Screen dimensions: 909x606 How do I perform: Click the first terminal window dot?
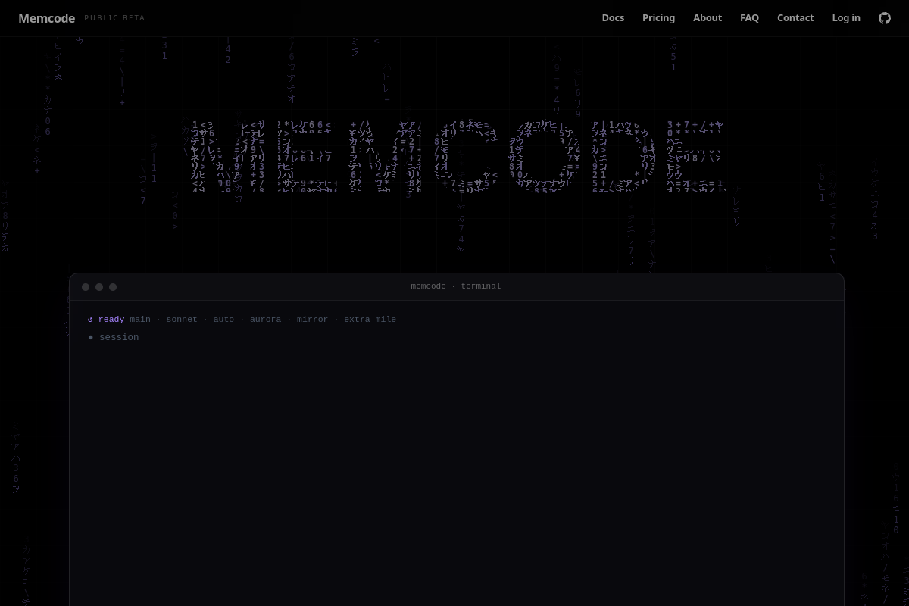pyautogui.click(x=86, y=287)
